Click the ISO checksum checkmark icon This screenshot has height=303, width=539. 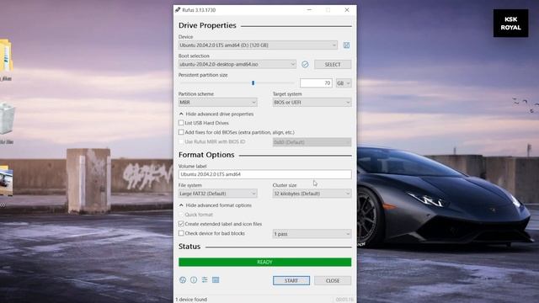click(305, 64)
